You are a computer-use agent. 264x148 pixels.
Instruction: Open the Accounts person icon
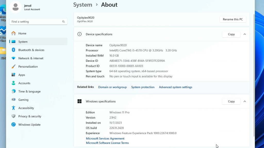click(13, 83)
